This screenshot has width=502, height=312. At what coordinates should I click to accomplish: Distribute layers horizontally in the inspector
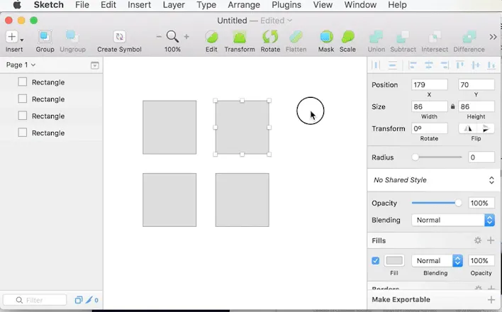click(376, 65)
